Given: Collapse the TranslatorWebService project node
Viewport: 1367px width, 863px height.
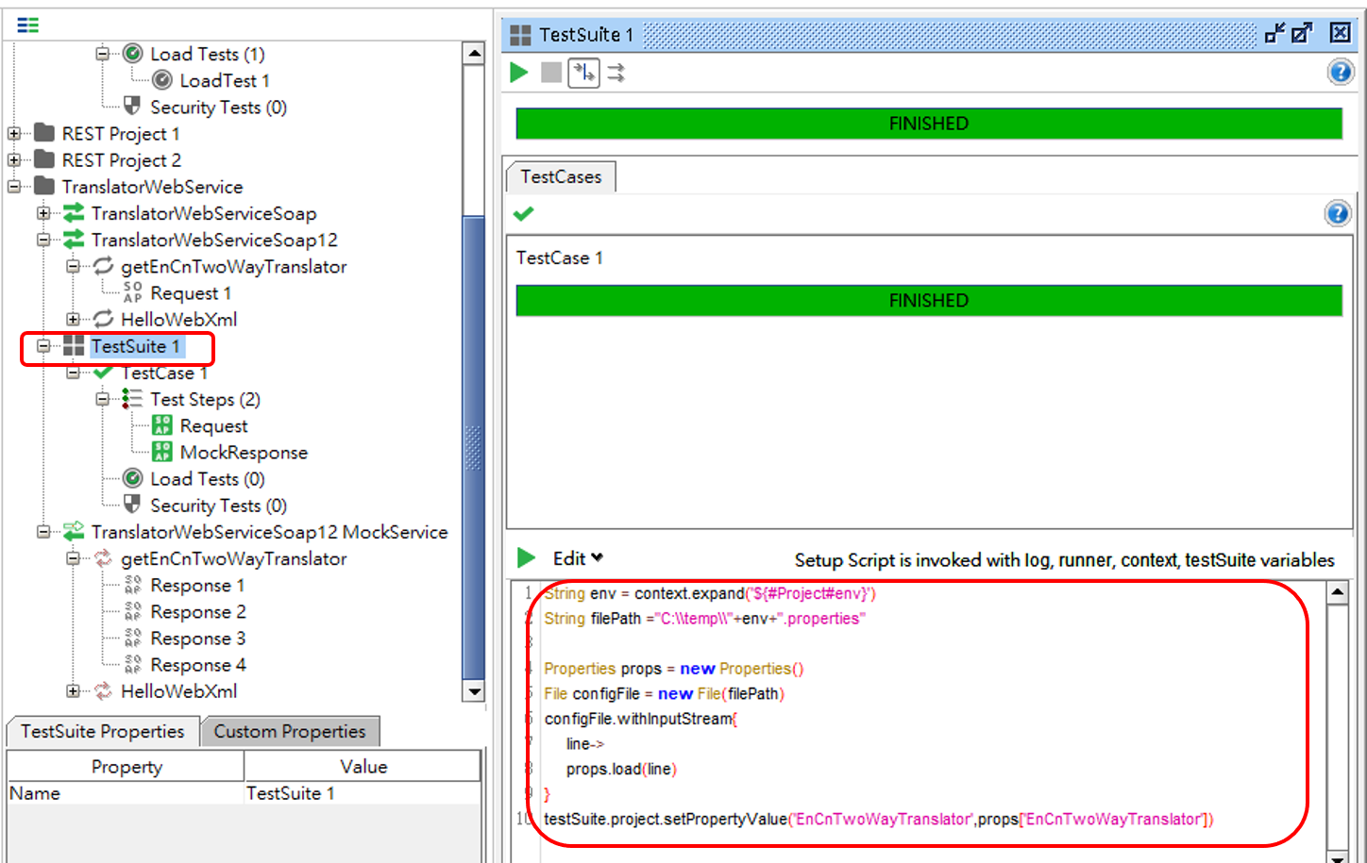Looking at the screenshot, I should pyautogui.click(x=14, y=187).
